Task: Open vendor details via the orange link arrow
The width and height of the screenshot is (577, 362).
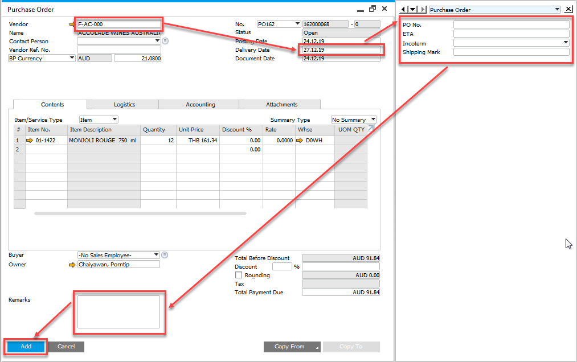Action: [x=72, y=24]
